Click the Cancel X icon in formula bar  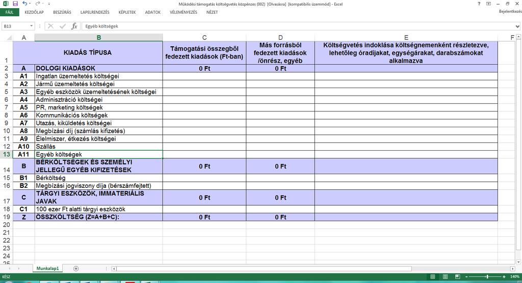50,26
